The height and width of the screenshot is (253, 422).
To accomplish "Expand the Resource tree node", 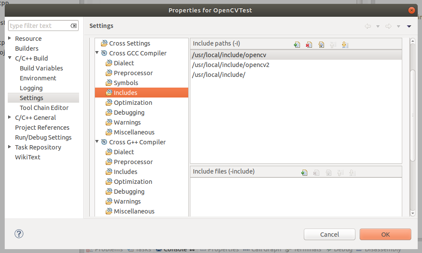I will pos(10,38).
